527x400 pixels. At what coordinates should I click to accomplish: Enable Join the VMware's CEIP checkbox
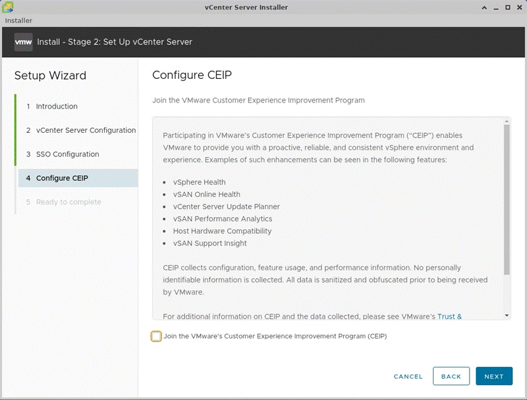tap(156, 336)
